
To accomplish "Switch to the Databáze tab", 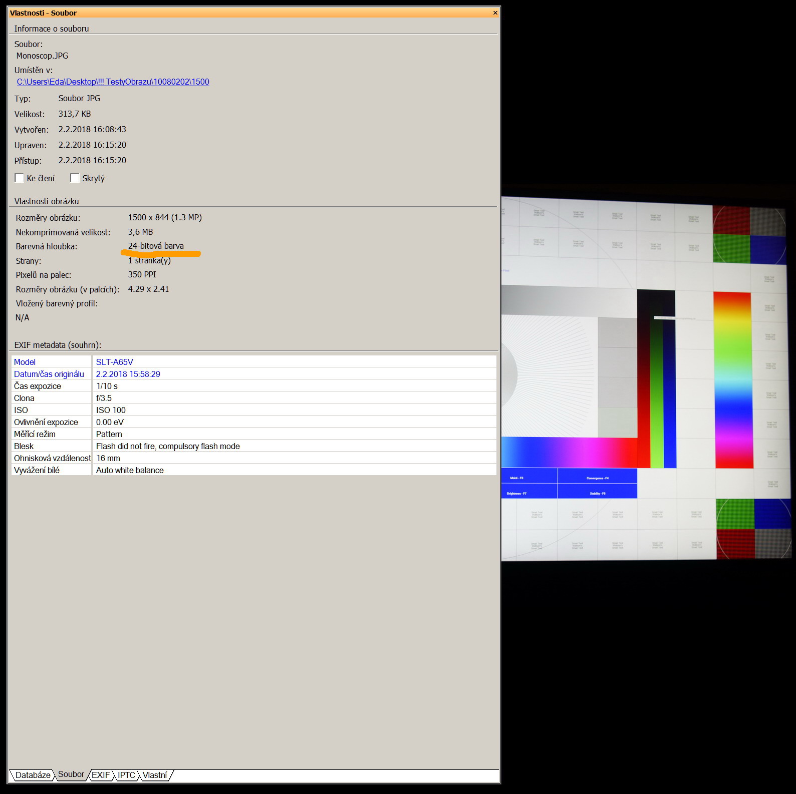I will [x=33, y=775].
